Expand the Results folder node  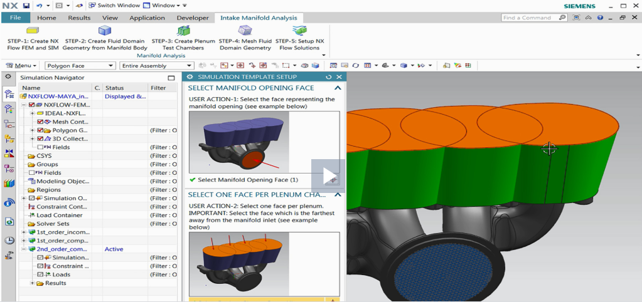point(33,283)
